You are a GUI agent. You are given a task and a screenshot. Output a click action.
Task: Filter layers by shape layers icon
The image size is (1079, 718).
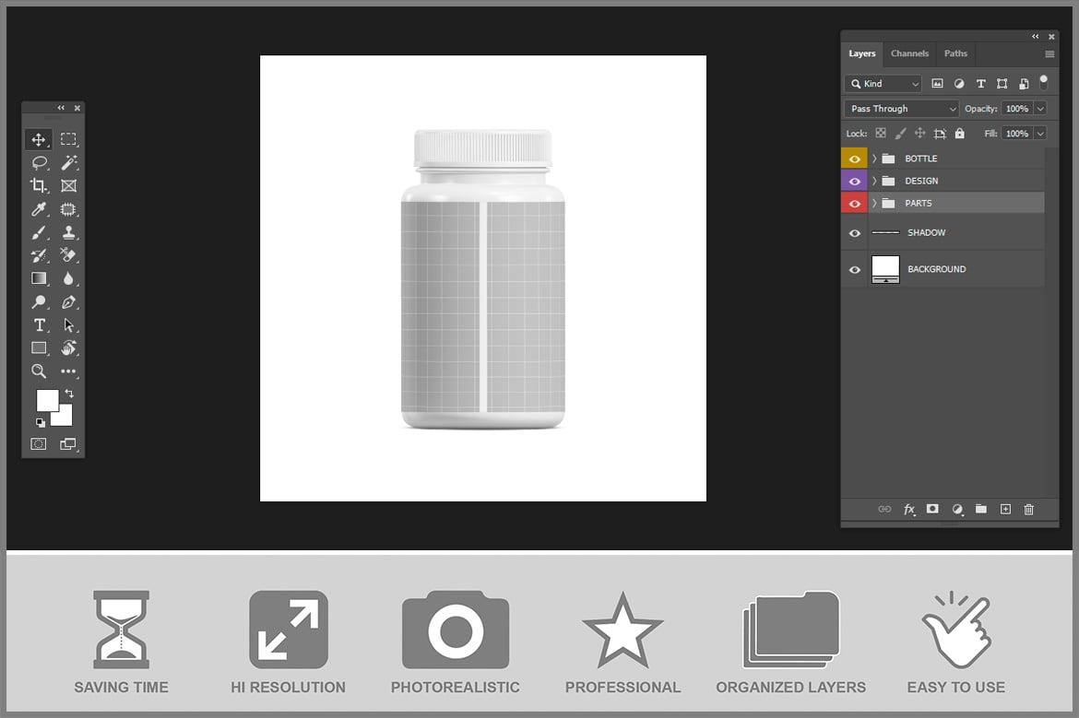click(x=1002, y=84)
